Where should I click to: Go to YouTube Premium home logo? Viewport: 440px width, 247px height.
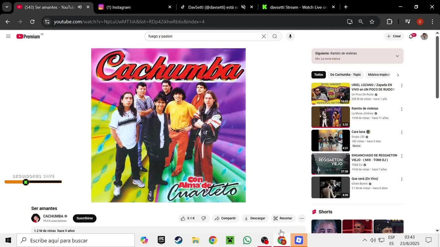(28, 36)
